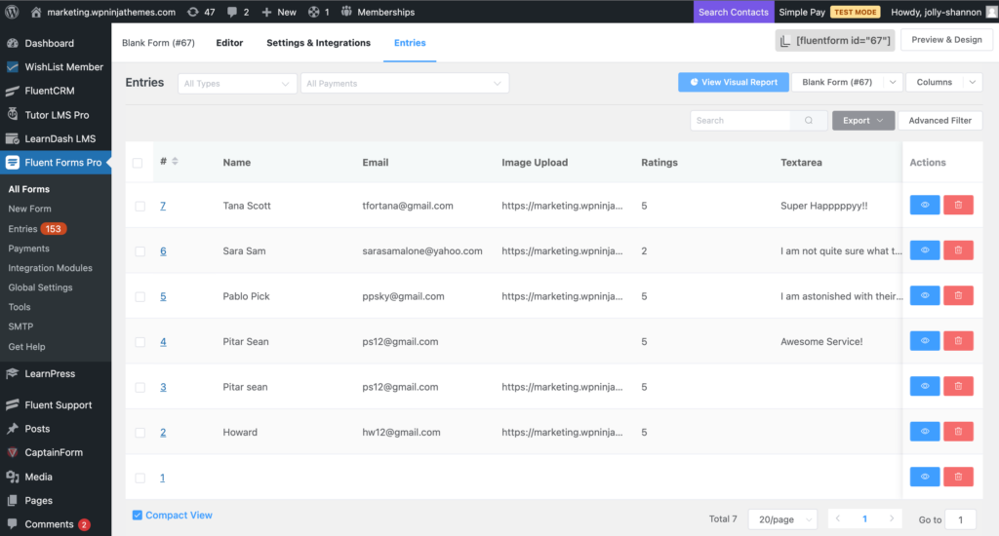
Task: Open the Memberships group icon in the admin bar
Action: [346, 12]
